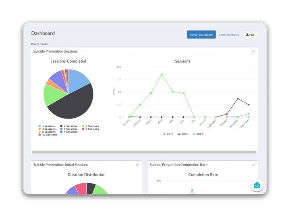This screenshot has width=290, height=217.
Task: Select the 2016 December data point
Action: pyautogui.click(x=249, y=104)
